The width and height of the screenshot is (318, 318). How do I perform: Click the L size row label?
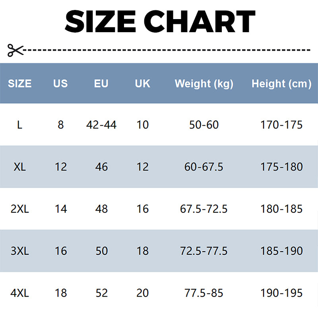(x=20, y=125)
